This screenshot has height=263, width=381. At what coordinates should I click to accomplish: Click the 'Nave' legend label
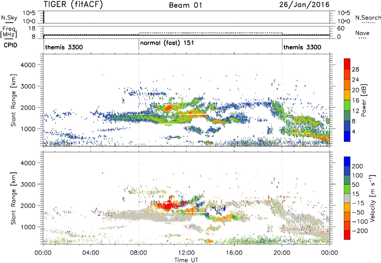362,33
